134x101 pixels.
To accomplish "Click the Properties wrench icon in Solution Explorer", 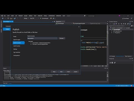I will pyautogui.click(x=128, y=24).
